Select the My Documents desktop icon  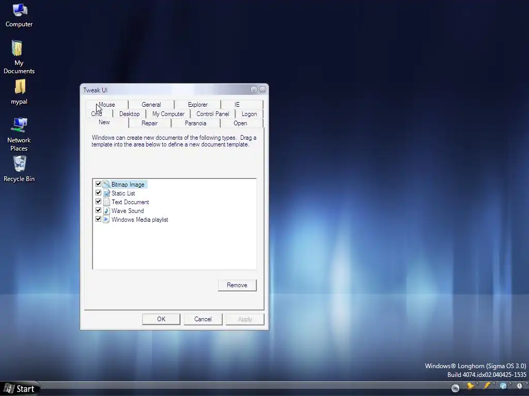pos(19,57)
